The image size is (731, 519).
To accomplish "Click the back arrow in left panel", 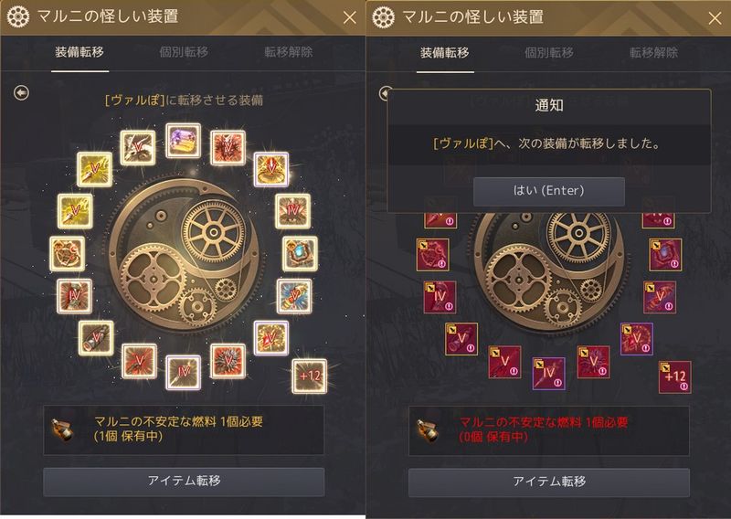I will coord(21,93).
